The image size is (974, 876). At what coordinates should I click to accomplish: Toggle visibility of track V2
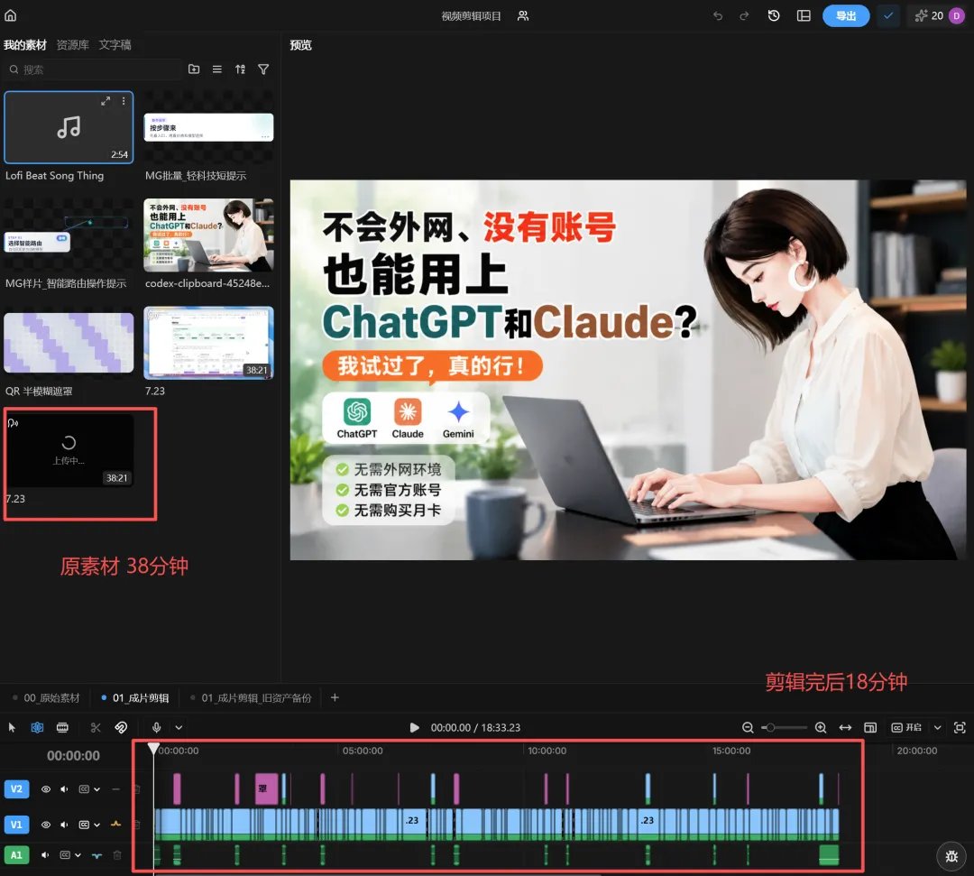click(x=46, y=789)
